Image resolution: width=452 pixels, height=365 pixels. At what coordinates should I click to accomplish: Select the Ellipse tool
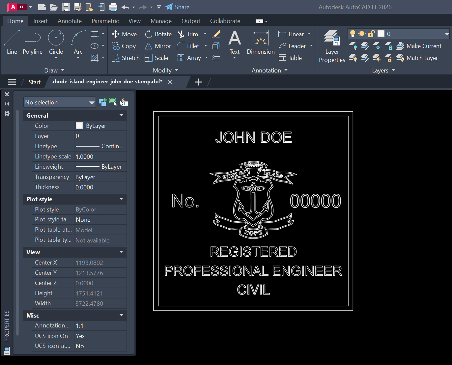95,46
